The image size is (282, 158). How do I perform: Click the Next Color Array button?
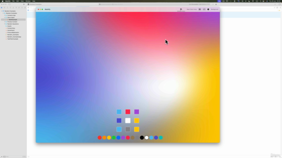(192, 9)
